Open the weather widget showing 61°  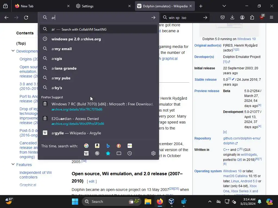[x=9, y=201]
